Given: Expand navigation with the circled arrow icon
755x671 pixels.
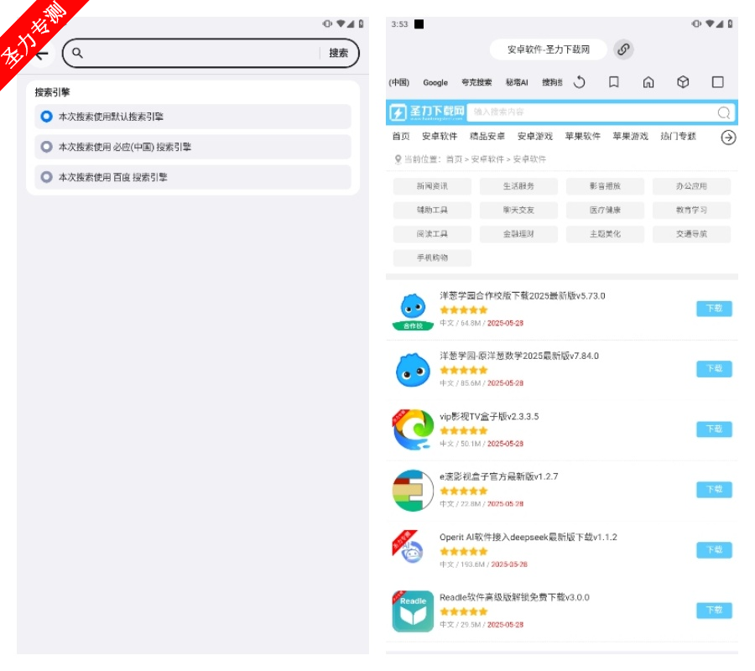Looking at the screenshot, I should pyautogui.click(x=728, y=138).
